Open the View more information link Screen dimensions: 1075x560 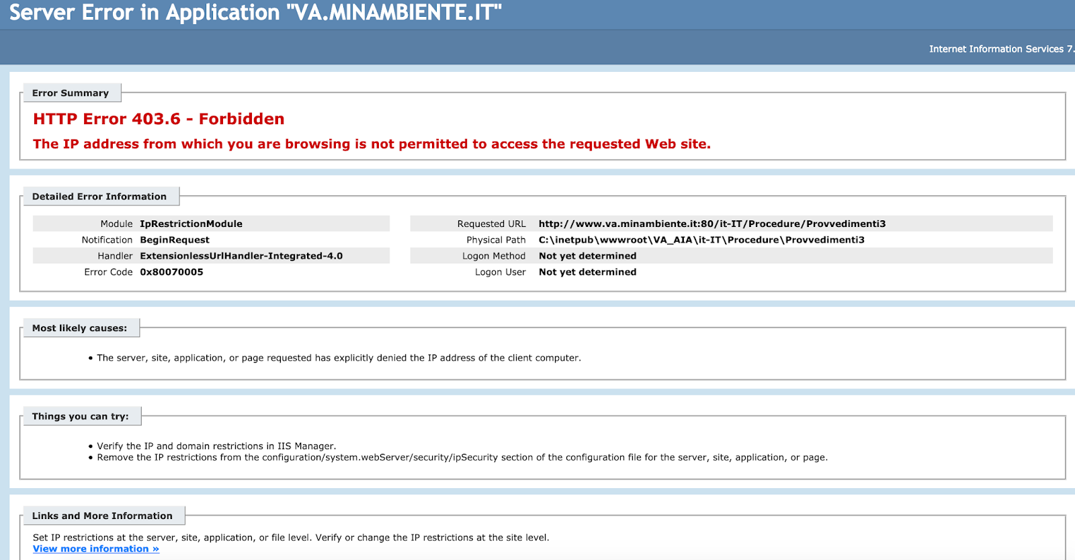95,549
